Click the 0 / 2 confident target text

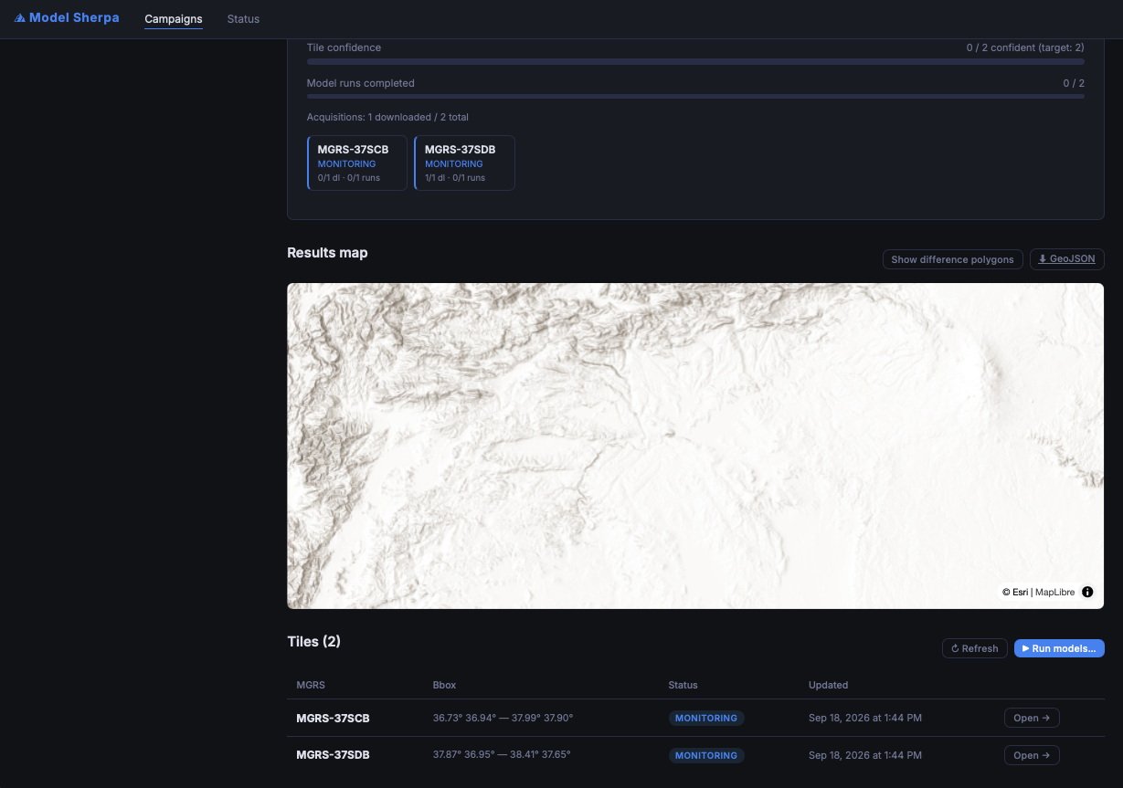1025,47
